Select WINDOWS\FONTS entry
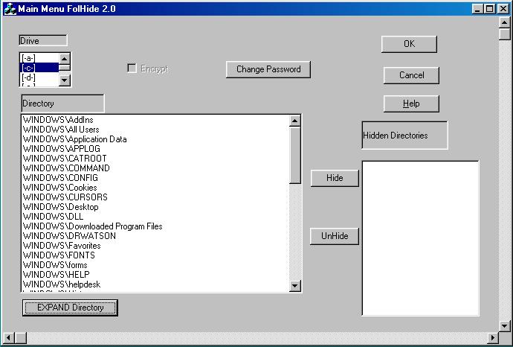This screenshot has width=513, height=347. [155, 255]
